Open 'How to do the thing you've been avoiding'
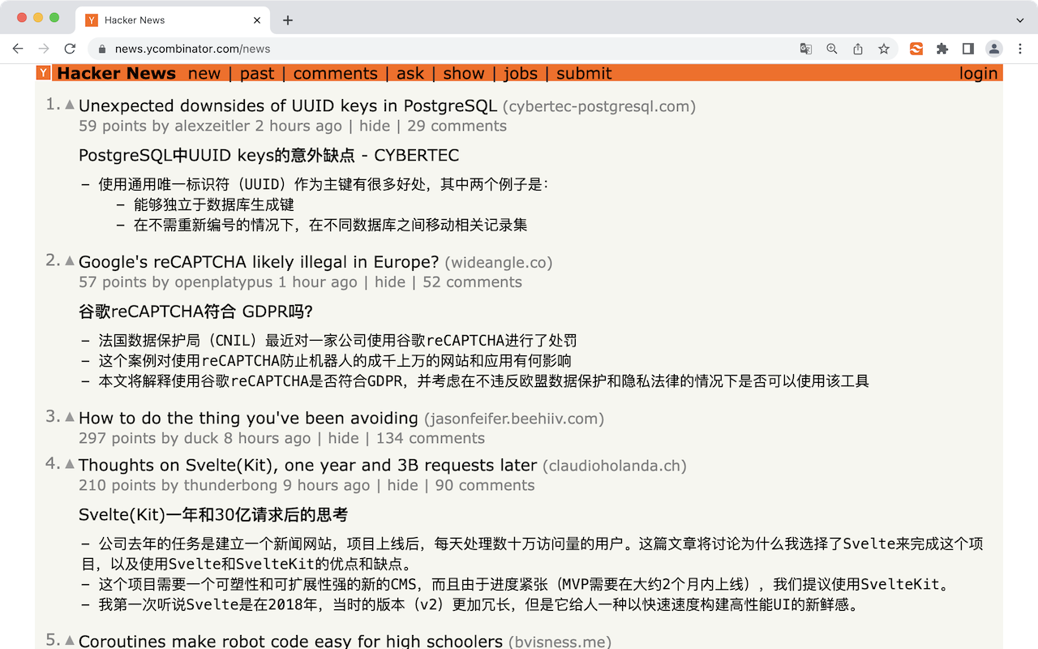 pos(248,418)
